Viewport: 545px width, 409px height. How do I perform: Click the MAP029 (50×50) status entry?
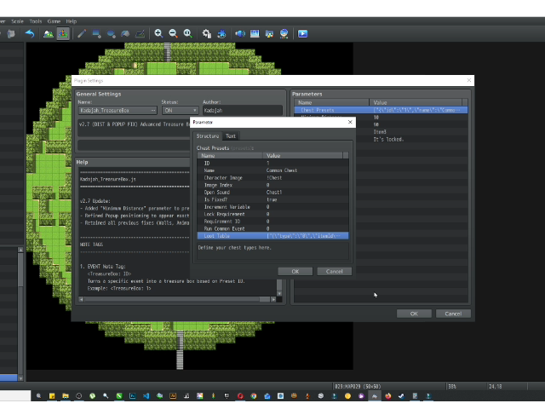[x=358, y=386]
